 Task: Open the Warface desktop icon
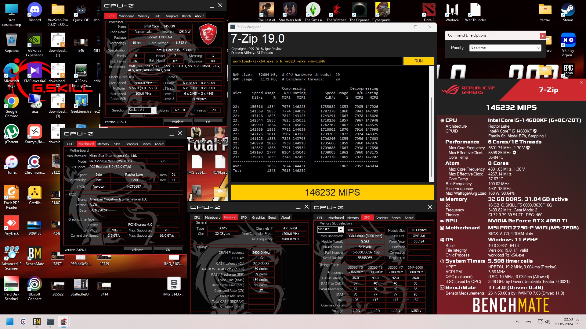452,12
